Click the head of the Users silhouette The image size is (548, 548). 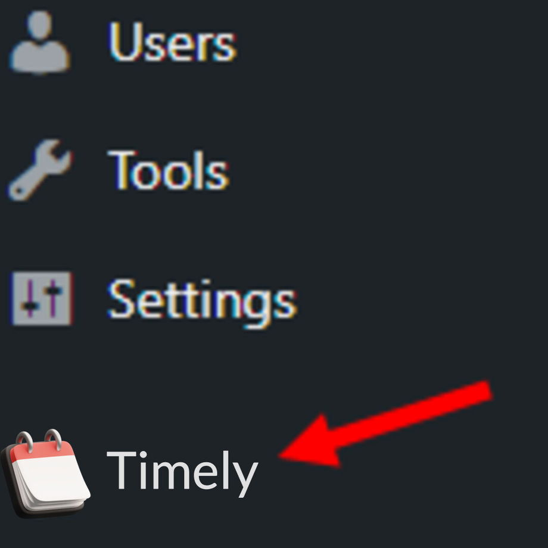click(39, 24)
